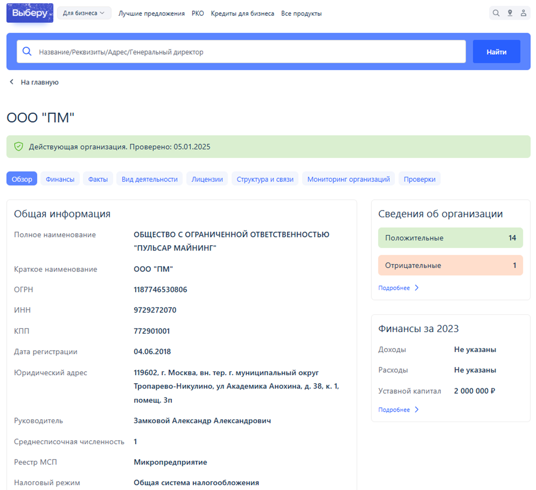Switch to the Финансы tab

pos(60,179)
